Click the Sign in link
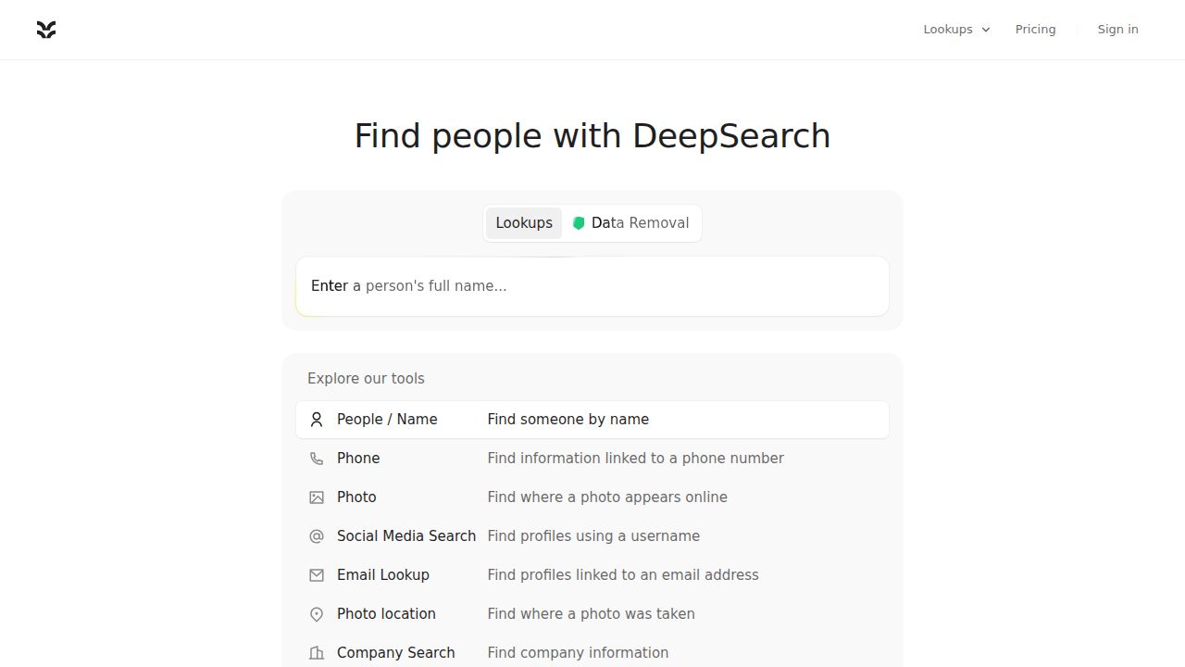The height and width of the screenshot is (667, 1185). pyautogui.click(x=1117, y=30)
